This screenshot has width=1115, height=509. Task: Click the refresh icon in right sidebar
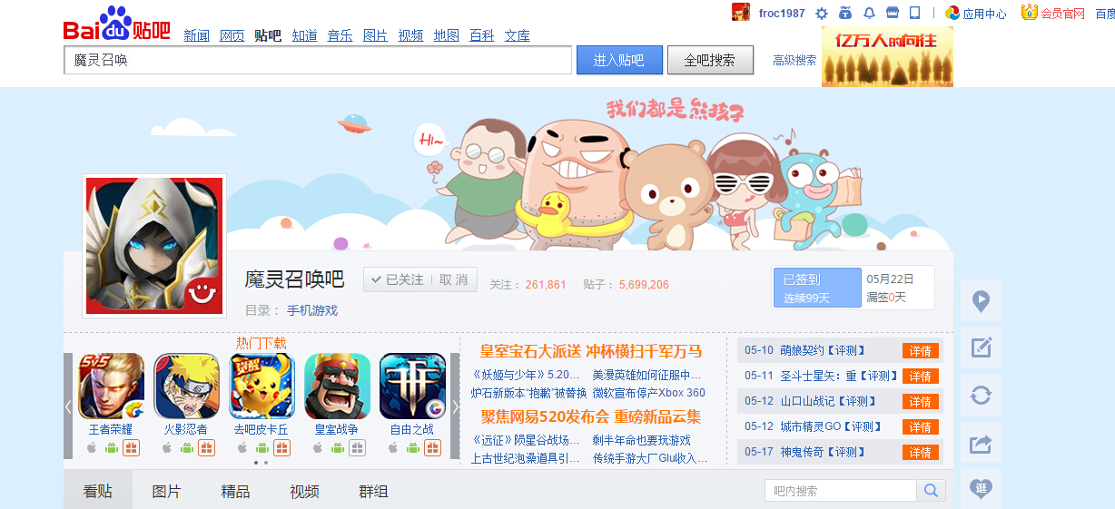point(981,396)
